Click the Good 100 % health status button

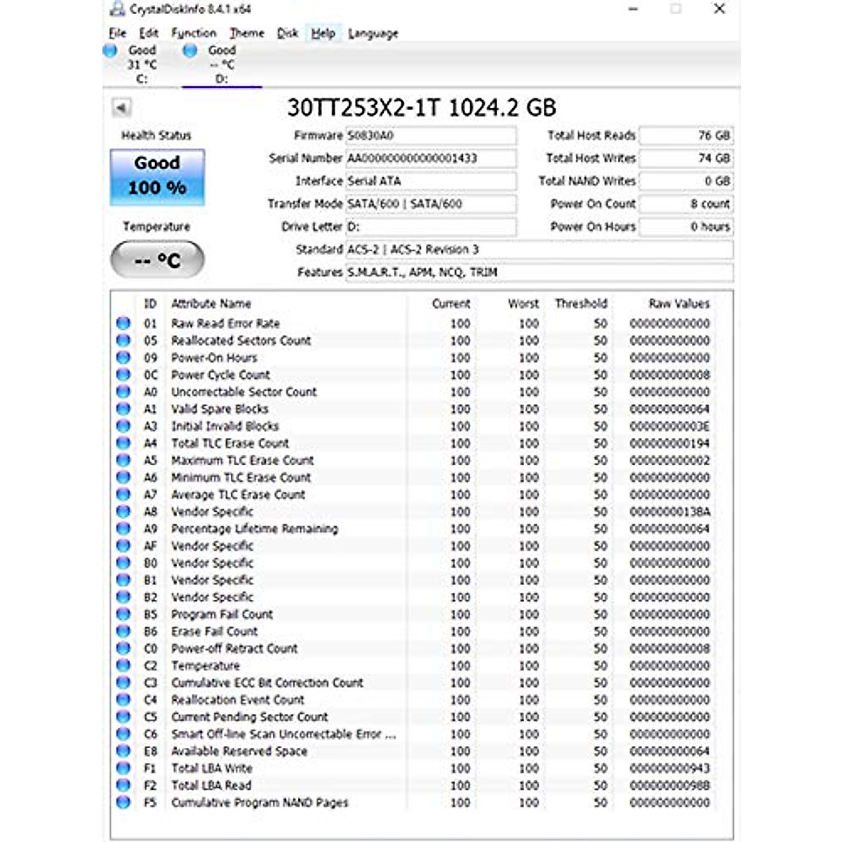click(x=157, y=177)
